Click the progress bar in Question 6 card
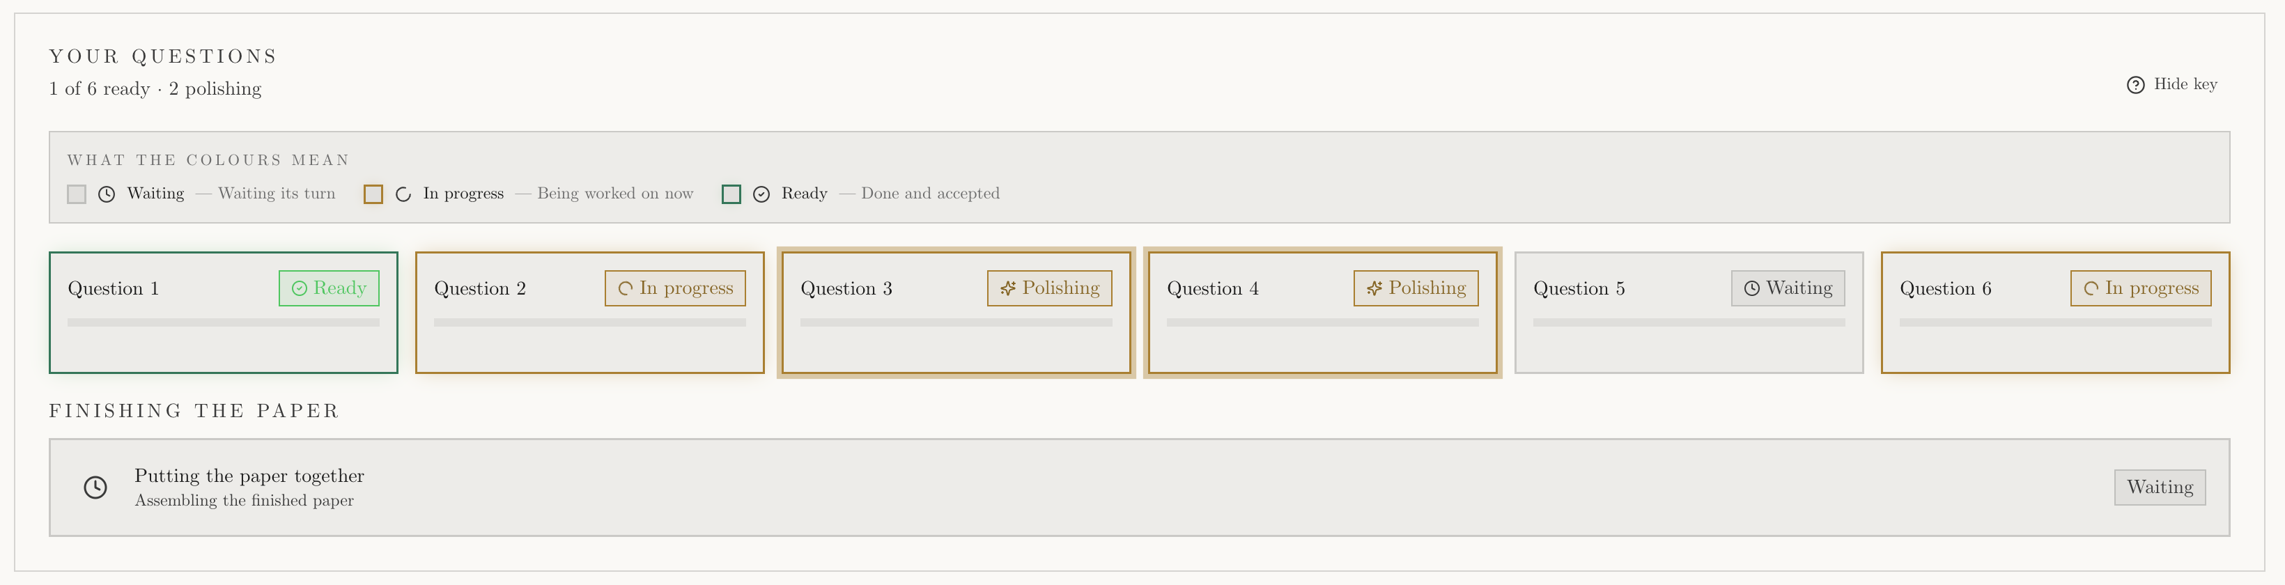 pos(2055,322)
